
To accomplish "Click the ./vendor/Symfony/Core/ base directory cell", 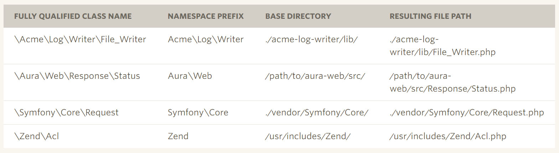I will click(316, 113).
